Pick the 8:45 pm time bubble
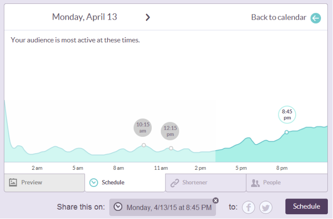The image size is (333, 219). (287, 115)
